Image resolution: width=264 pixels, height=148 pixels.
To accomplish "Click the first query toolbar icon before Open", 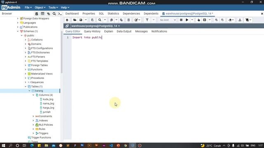I will (x=67, y=20).
